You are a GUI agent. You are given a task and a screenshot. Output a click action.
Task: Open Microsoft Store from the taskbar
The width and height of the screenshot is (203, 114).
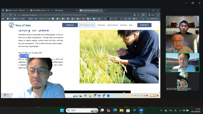tap(128, 111)
